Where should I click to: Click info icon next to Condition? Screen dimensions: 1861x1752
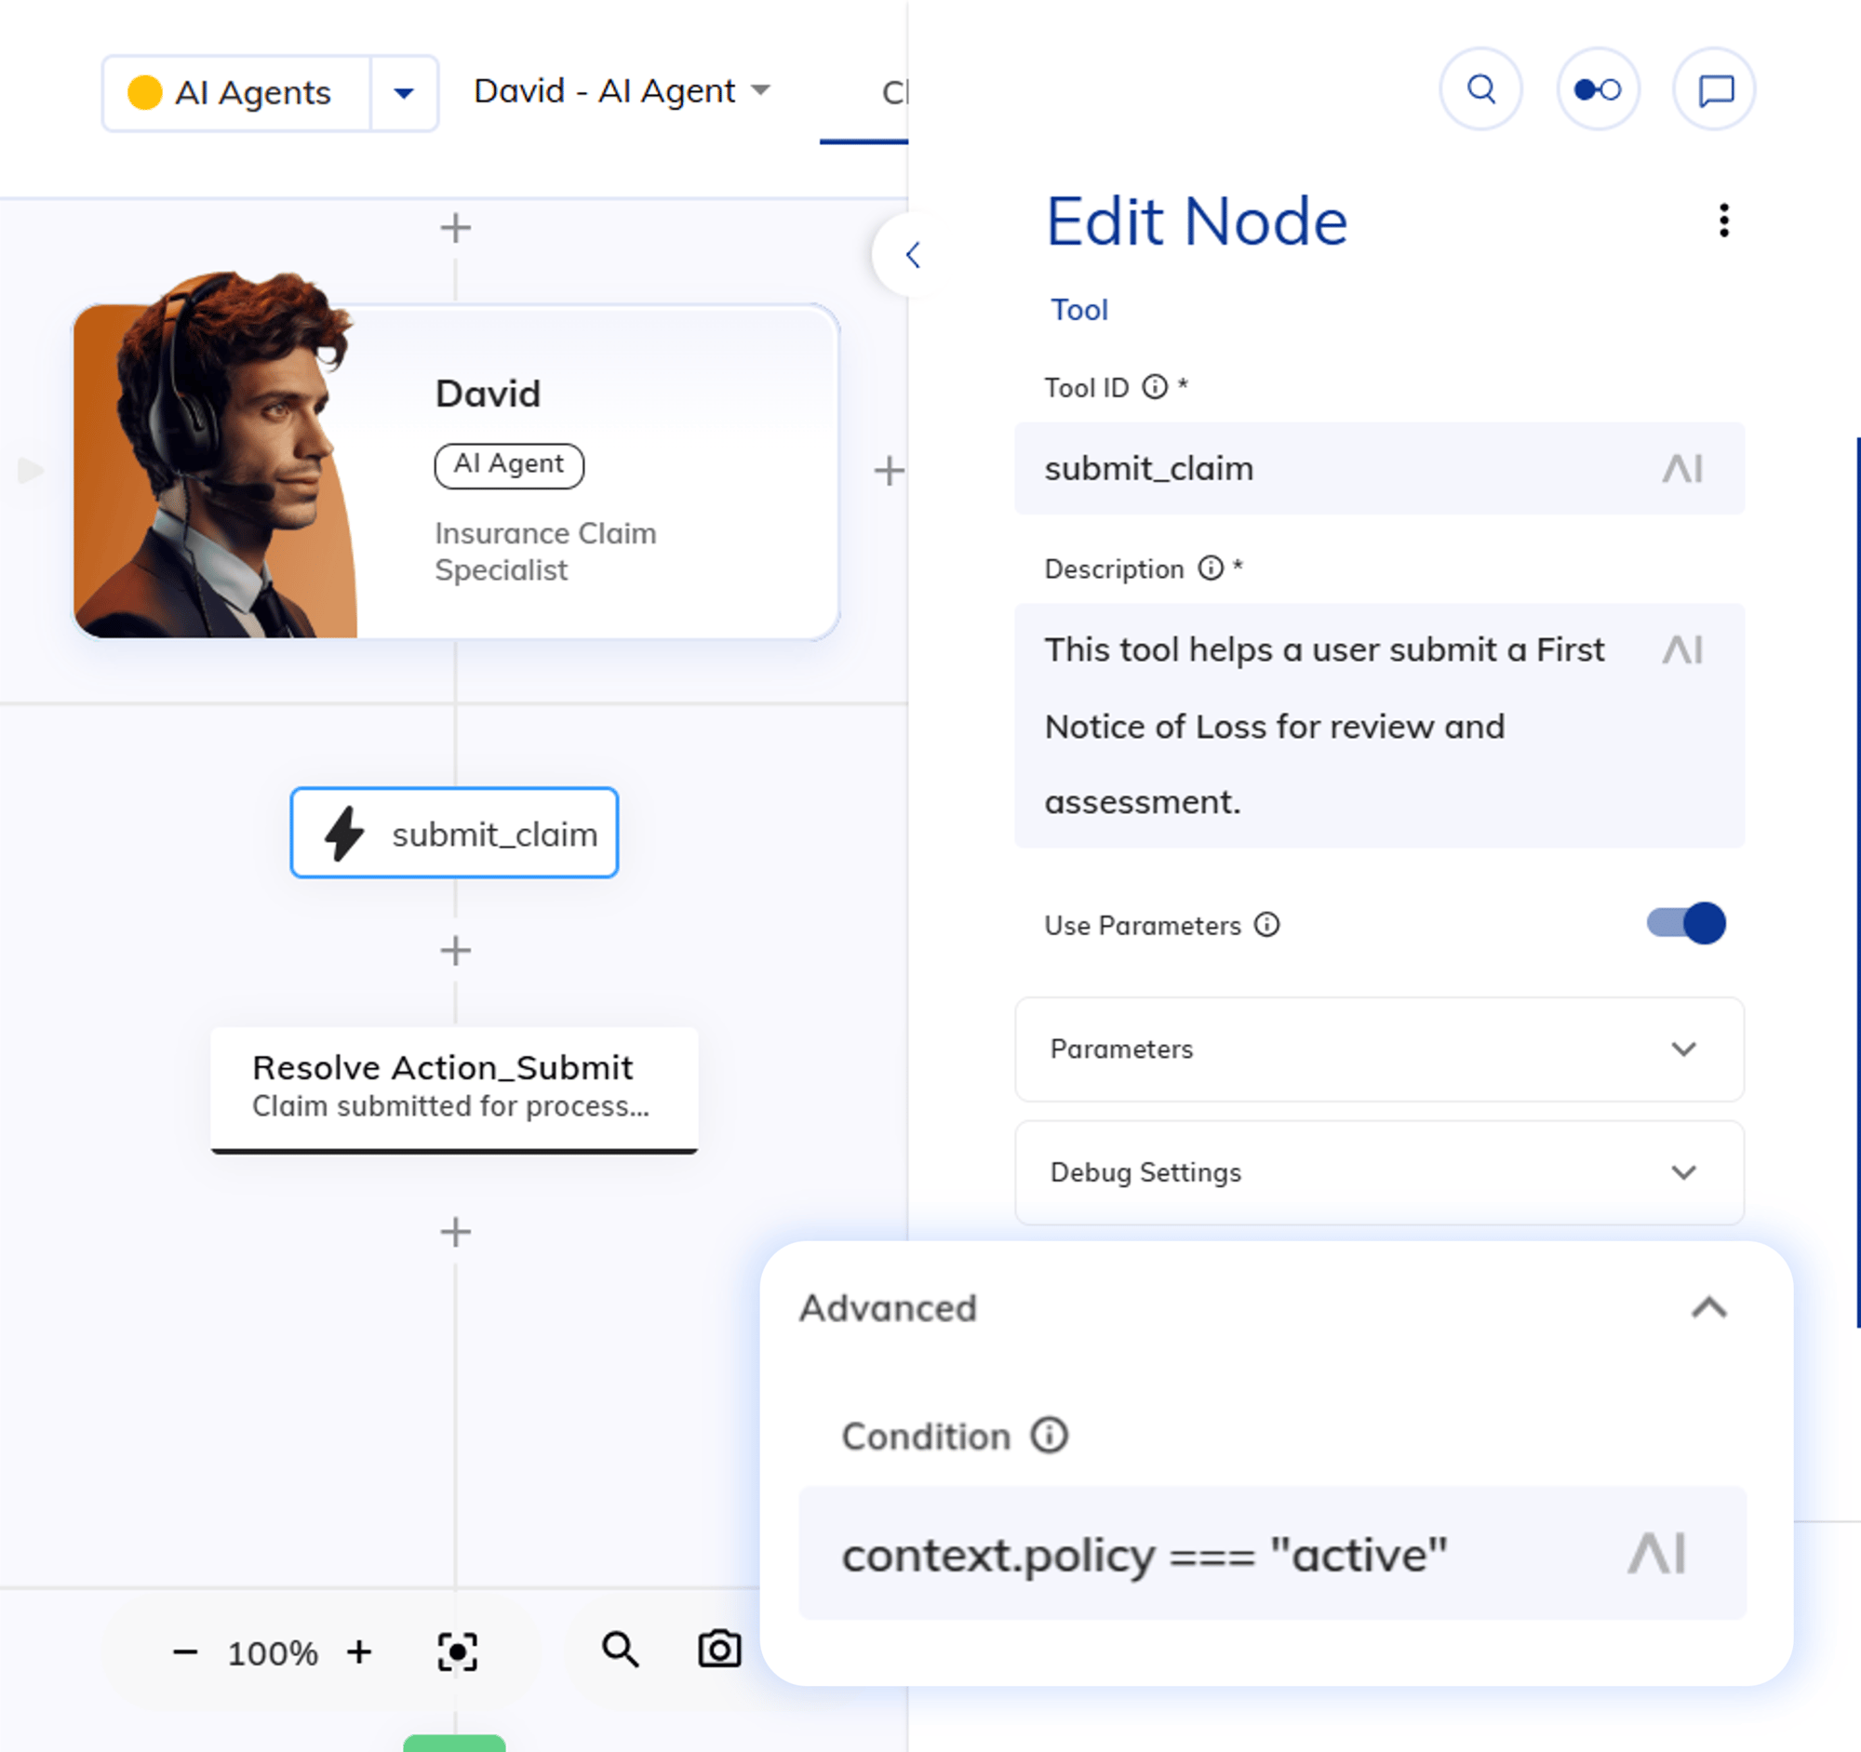tap(1050, 1435)
